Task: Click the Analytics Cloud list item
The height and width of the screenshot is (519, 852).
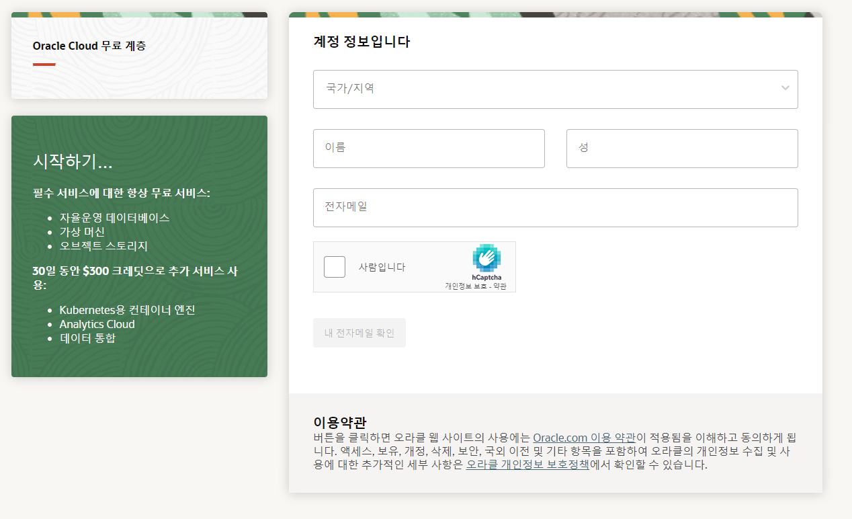Action: pos(97,324)
